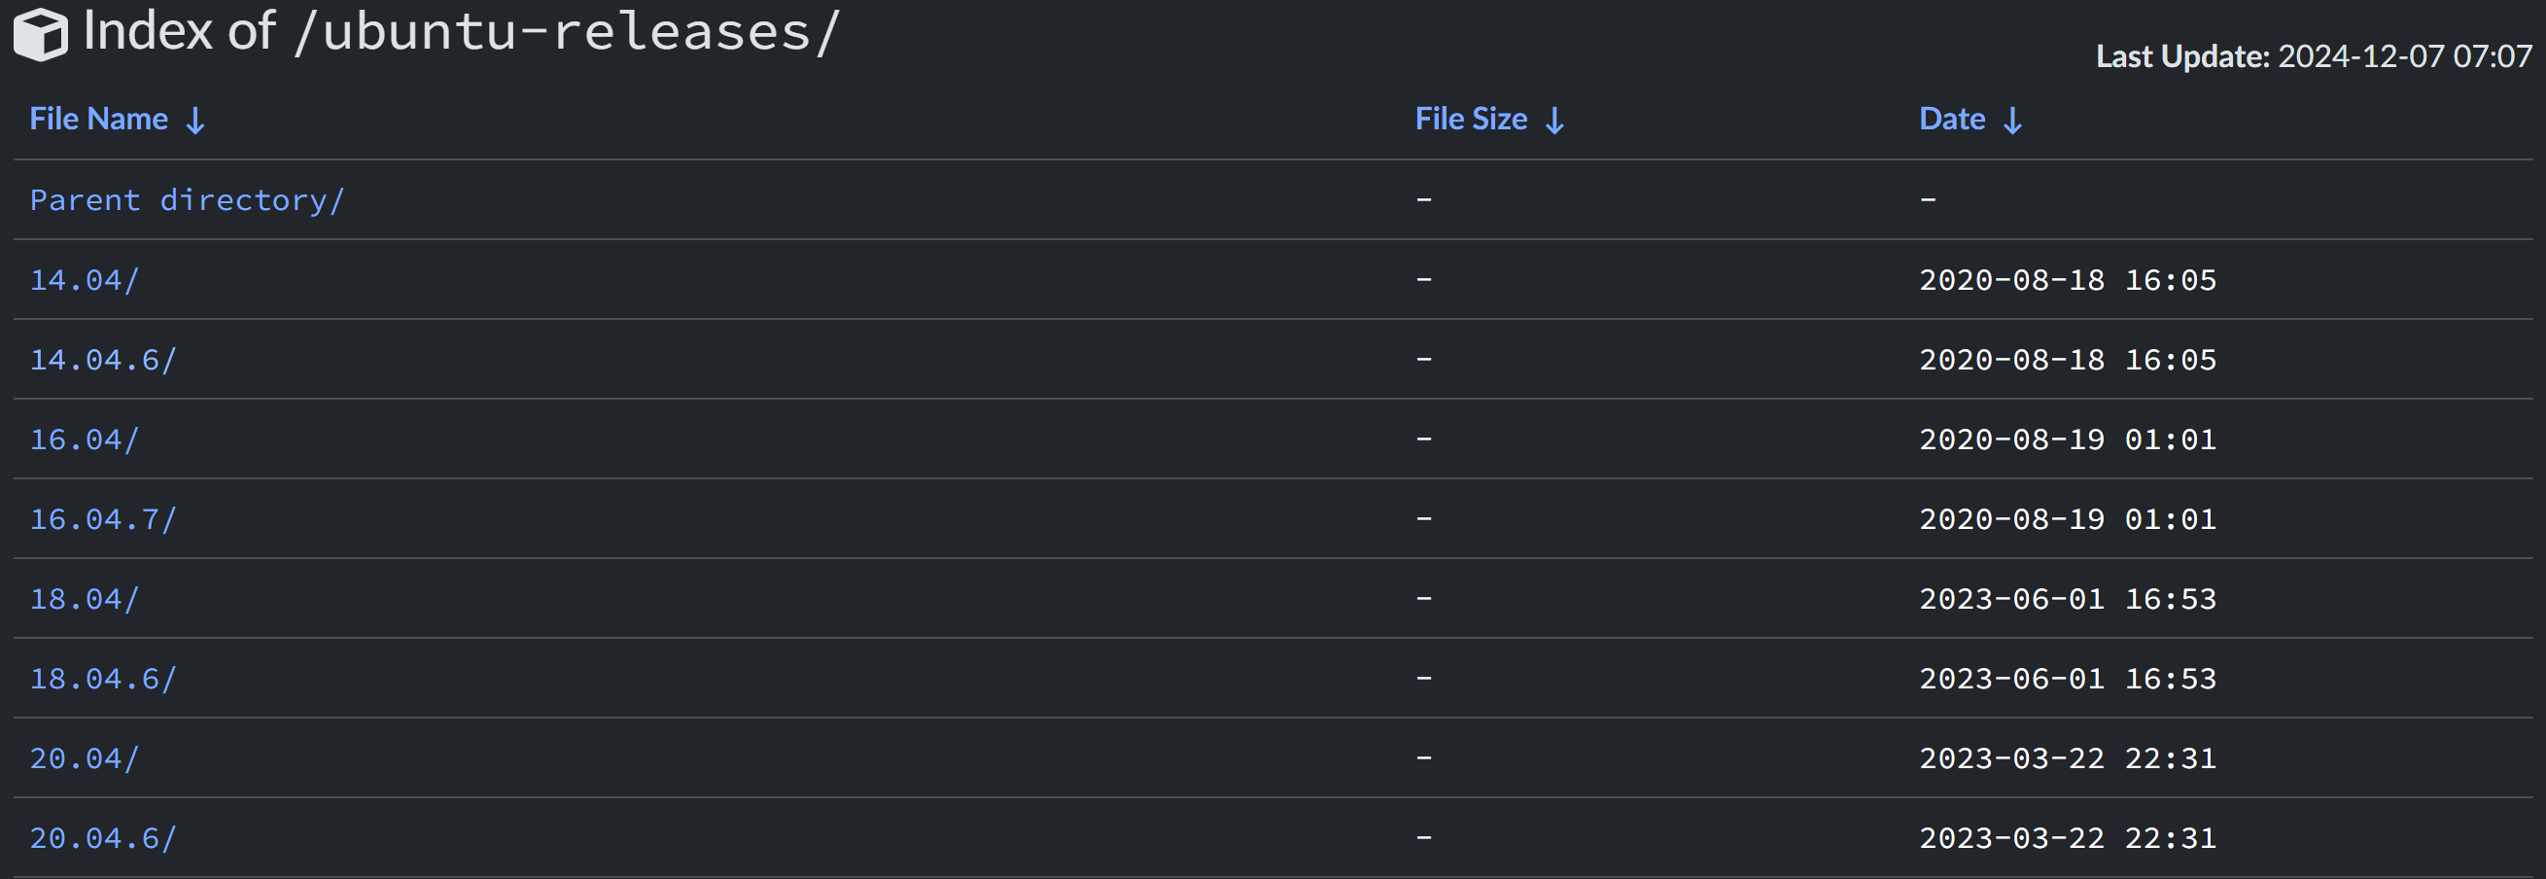Sort the listing by File Name header
Viewport: 2546px width, 879px height.
(99, 119)
